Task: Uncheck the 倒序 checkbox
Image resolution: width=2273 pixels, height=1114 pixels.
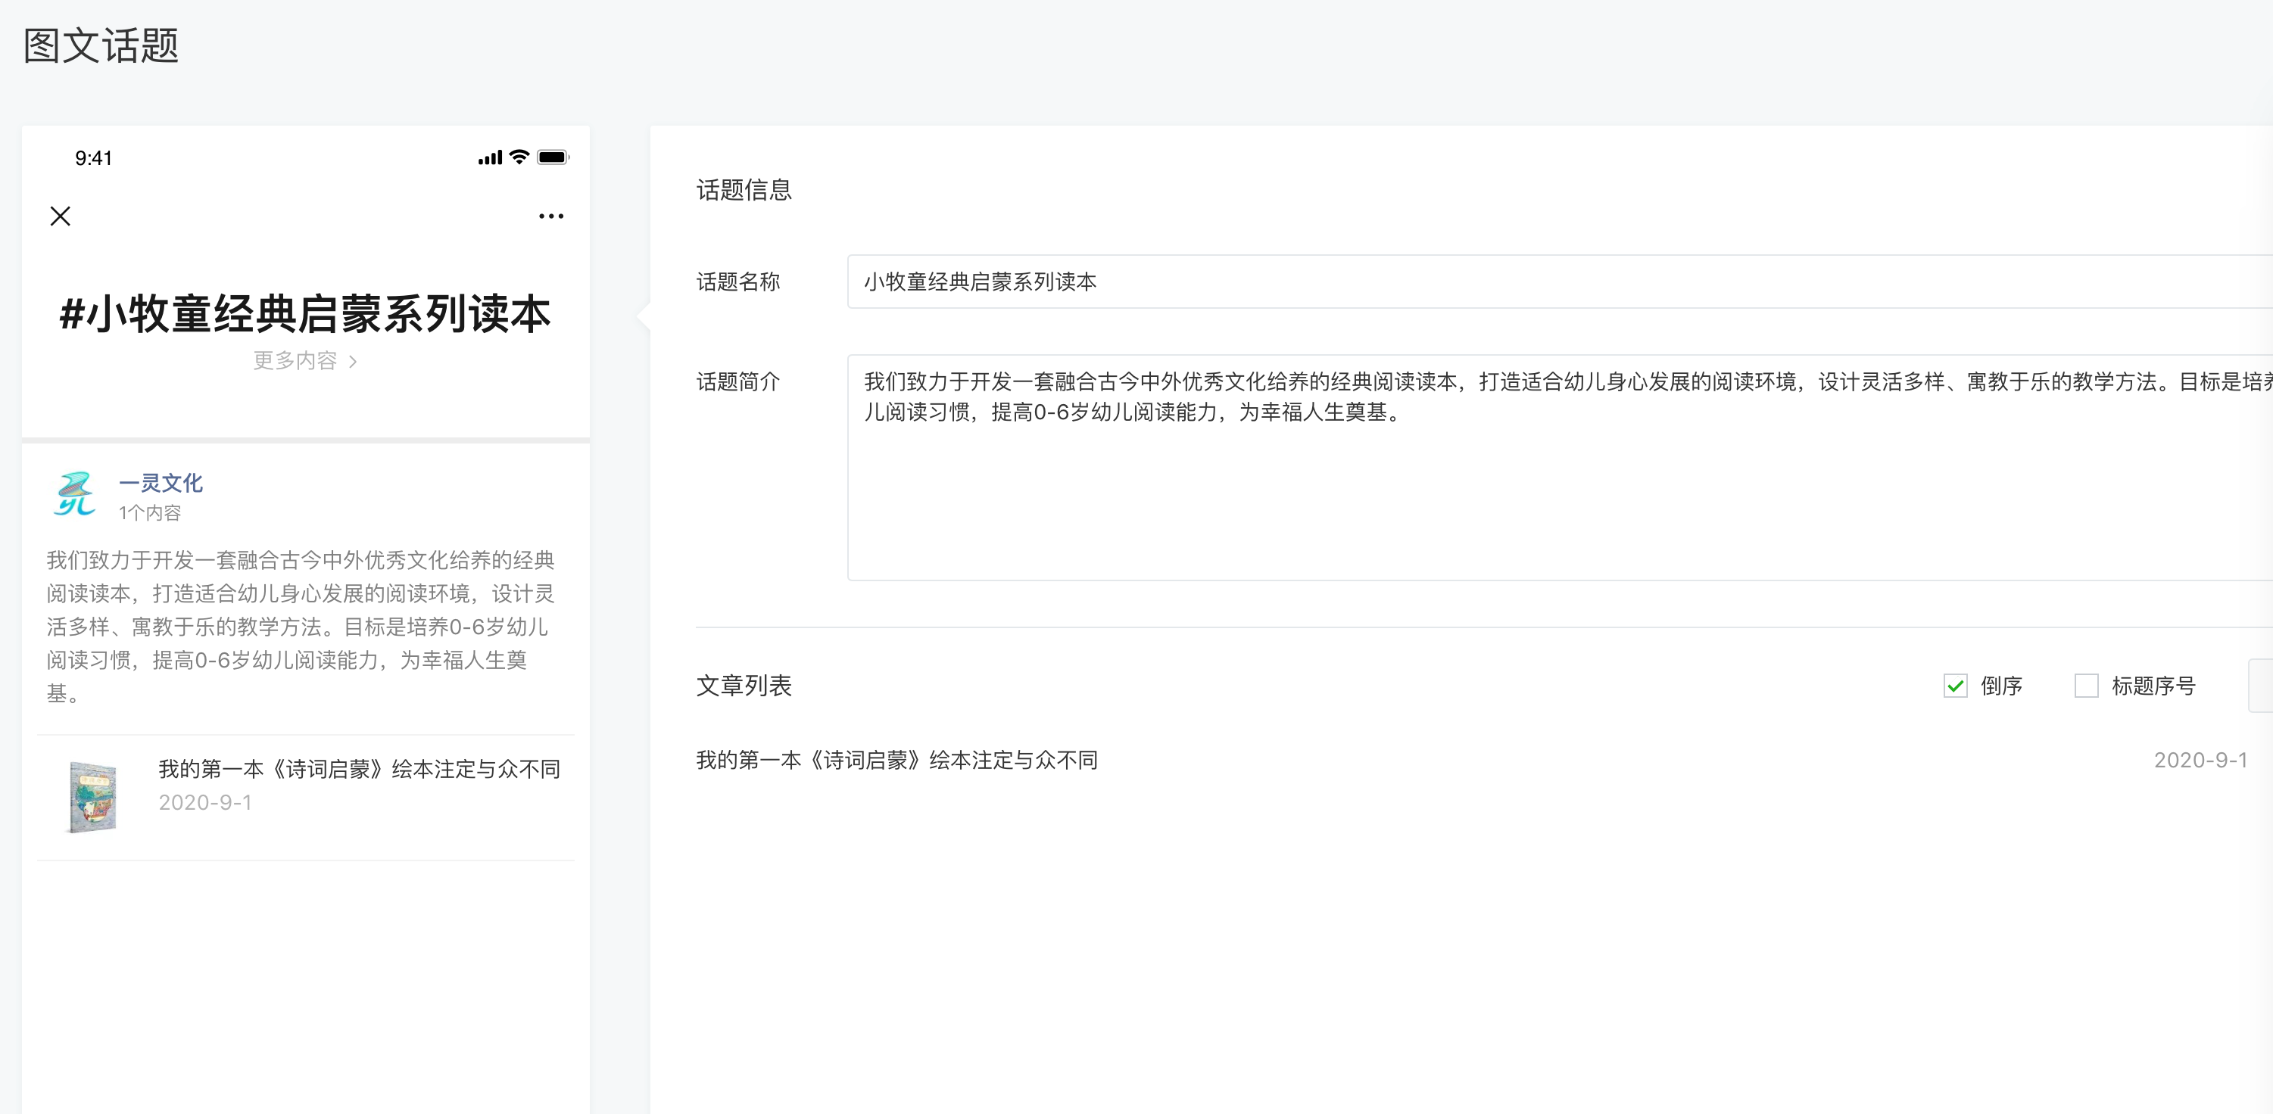Action: pyautogui.click(x=1954, y=686)
